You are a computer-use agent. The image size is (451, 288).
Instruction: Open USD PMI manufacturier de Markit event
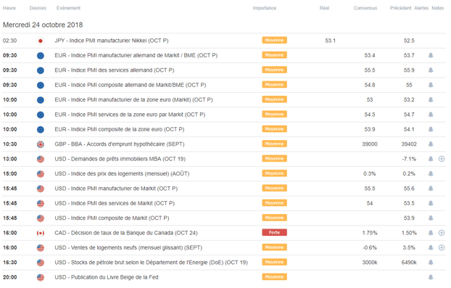(x=116, y=189)
